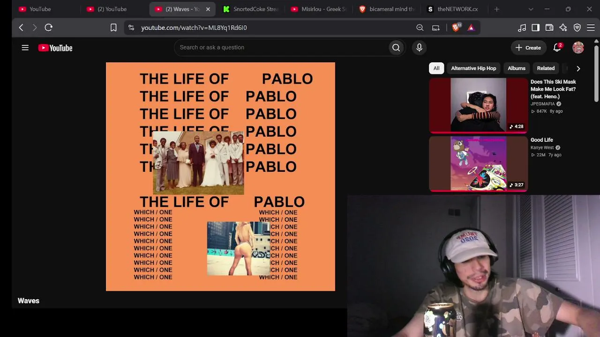The width and height of the screenshot is (600, 337).
Task: Open the JPEGMAFIA channel link
Action: (x=543, y=104)
